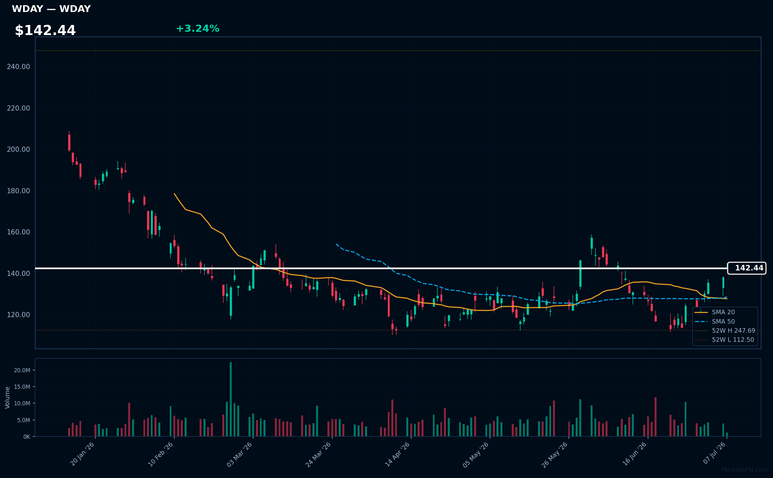Click the 200.00 price axis label
This screenshot has height=478, width=773.
18,149
